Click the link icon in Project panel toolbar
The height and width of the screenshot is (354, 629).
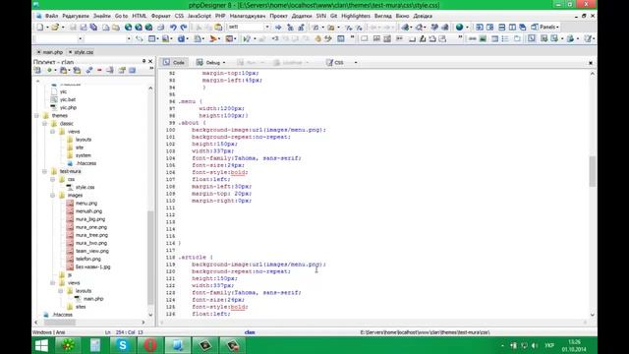(89, 70)
